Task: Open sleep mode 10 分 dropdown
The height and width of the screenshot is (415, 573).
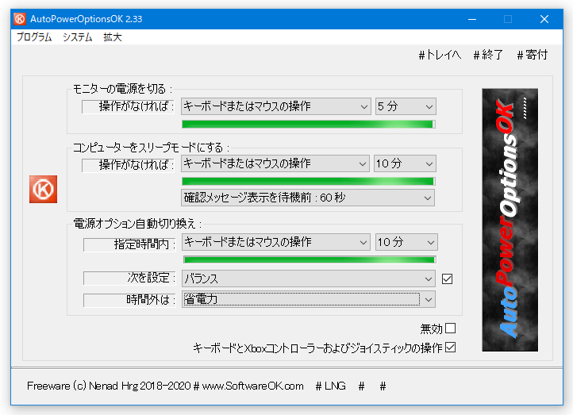Action: 405,163
